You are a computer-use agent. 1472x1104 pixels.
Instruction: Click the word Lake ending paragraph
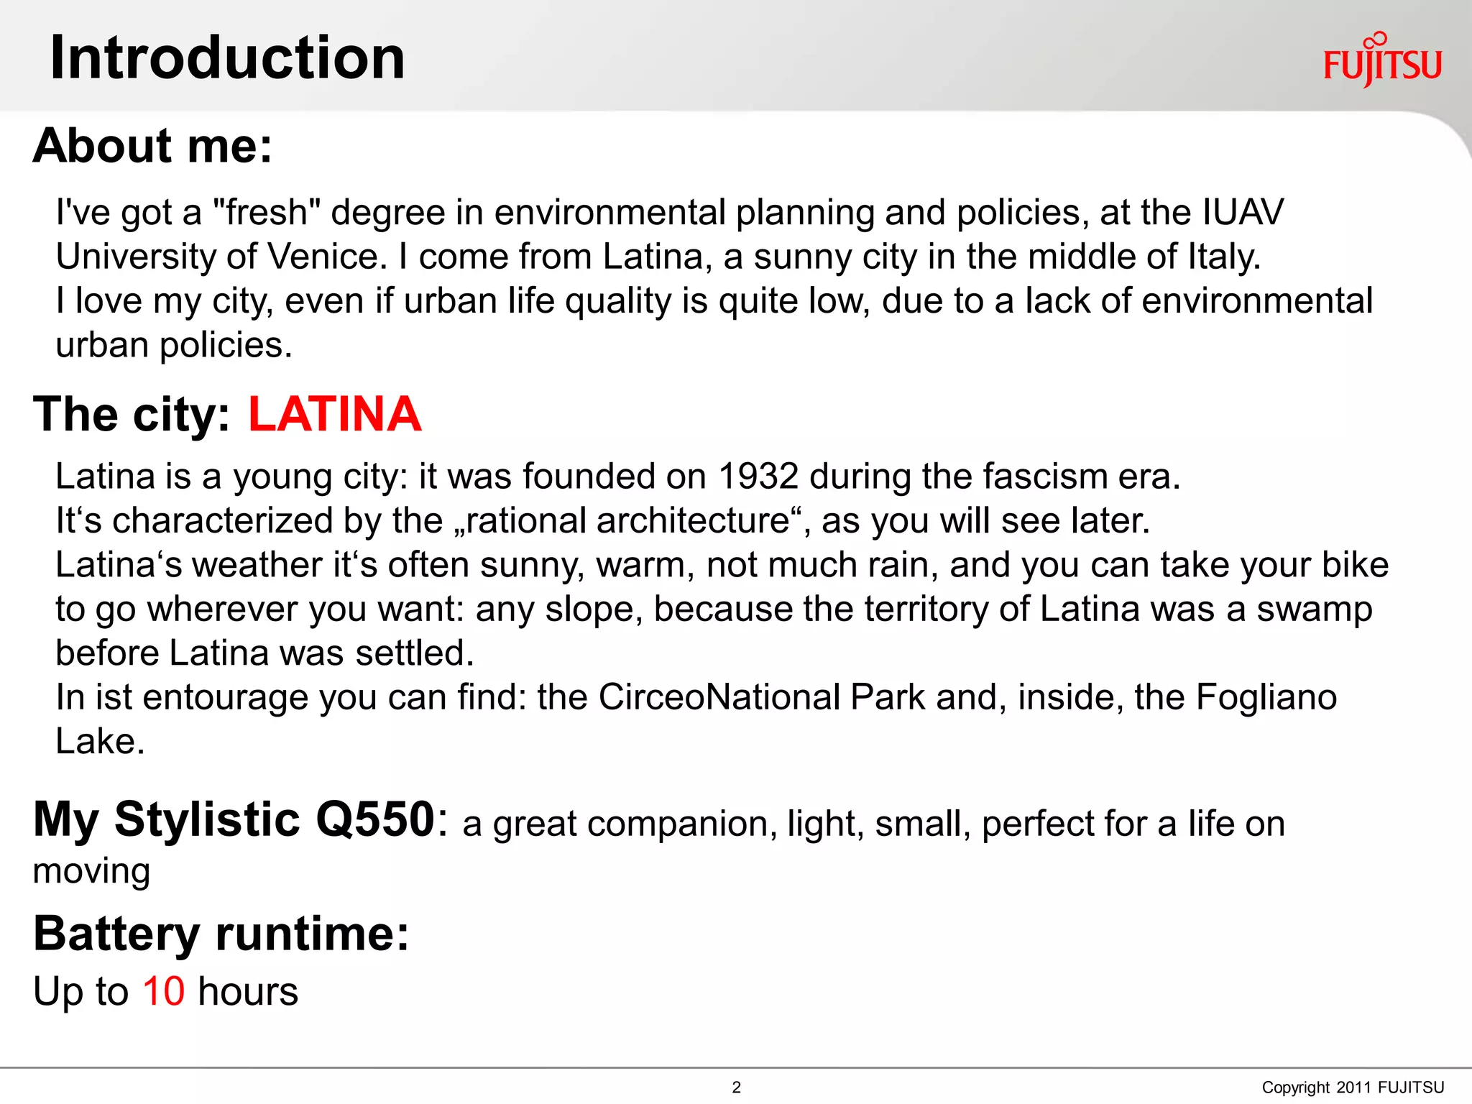pos(100,741)
